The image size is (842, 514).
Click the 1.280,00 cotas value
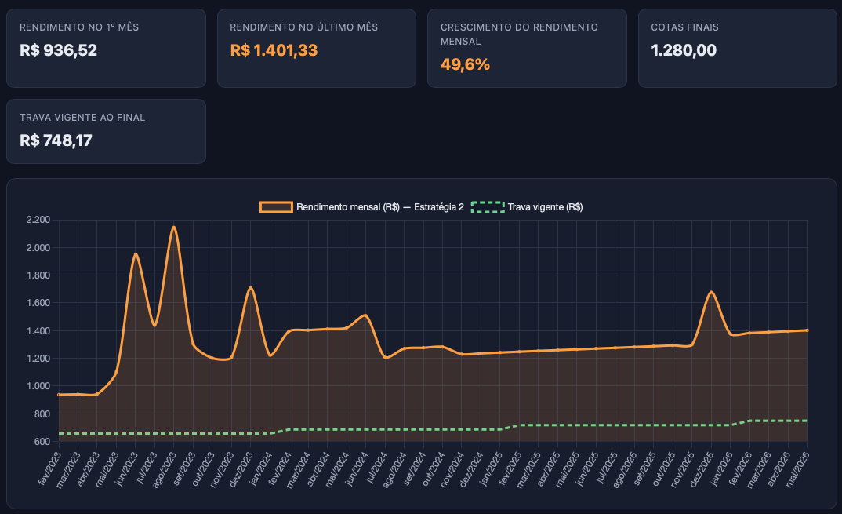click(684, 50)
